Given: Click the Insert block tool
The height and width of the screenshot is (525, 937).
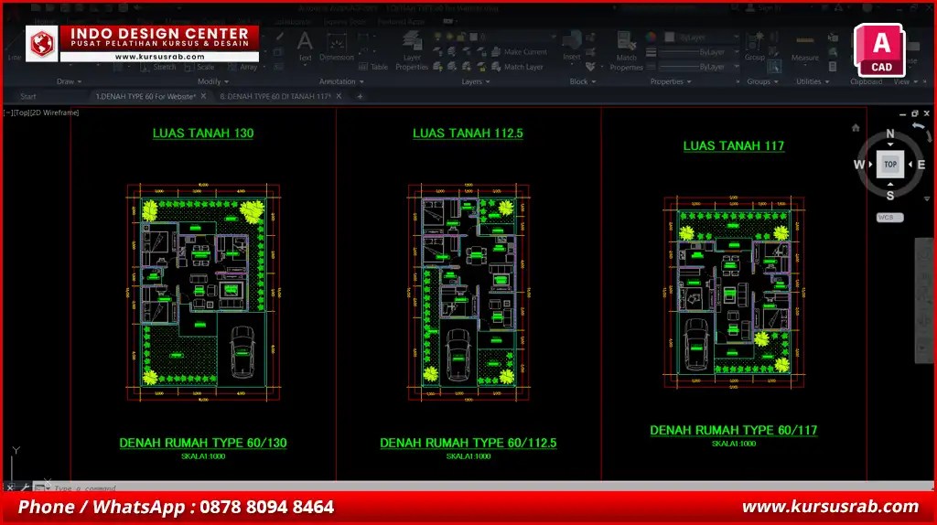Looking at the screenshot, I should click(571, 47).
